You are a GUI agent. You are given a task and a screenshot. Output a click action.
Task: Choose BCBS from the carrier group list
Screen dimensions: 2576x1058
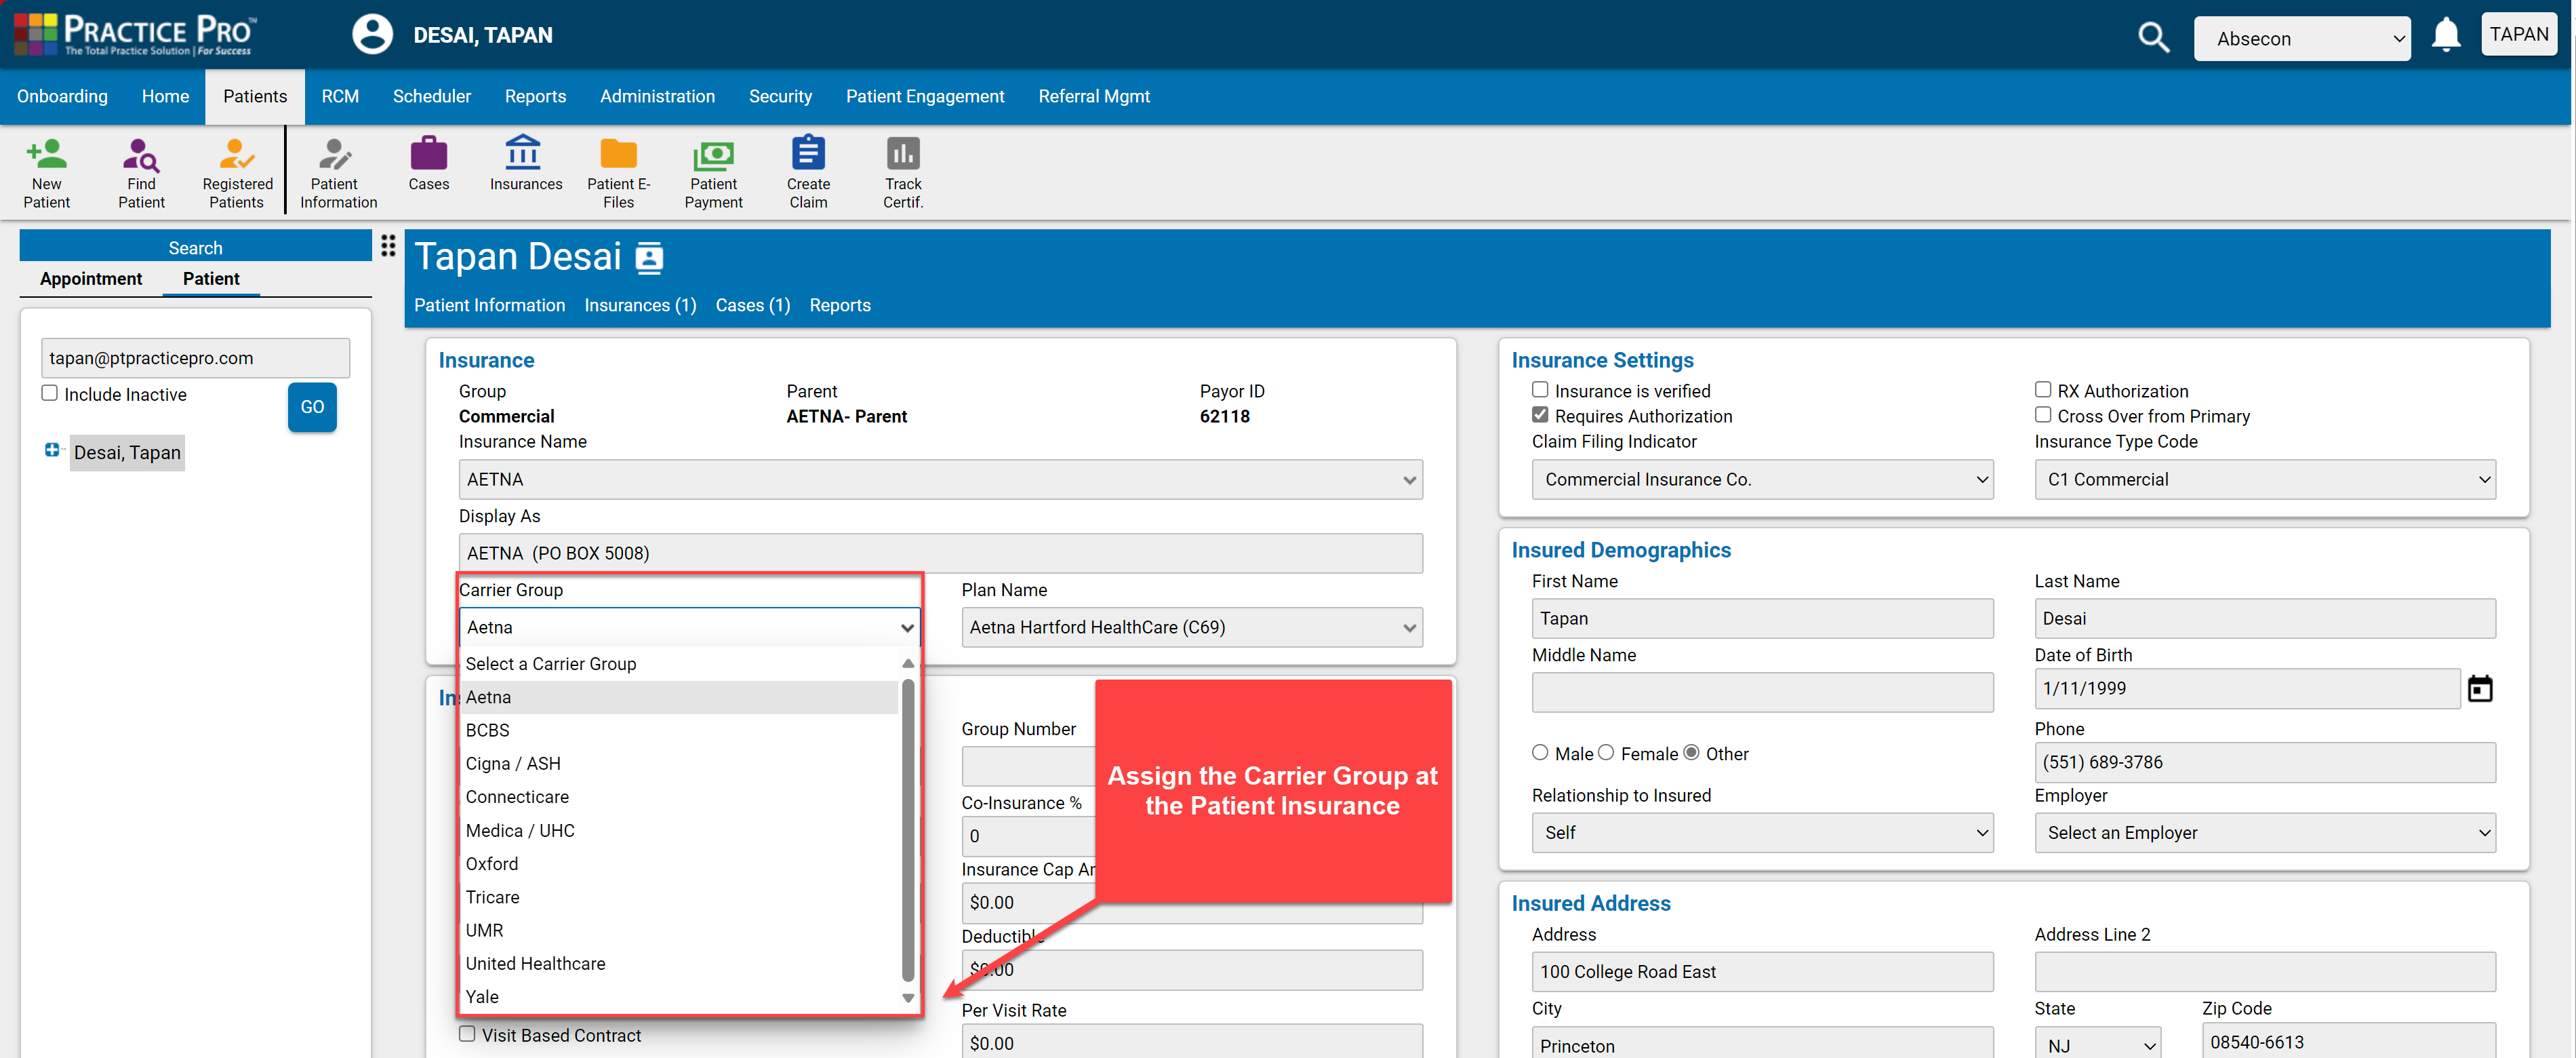(488, 731)
